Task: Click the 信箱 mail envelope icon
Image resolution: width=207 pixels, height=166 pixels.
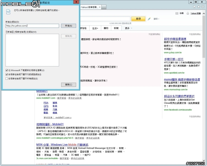Action: click(x=177, y=13)
